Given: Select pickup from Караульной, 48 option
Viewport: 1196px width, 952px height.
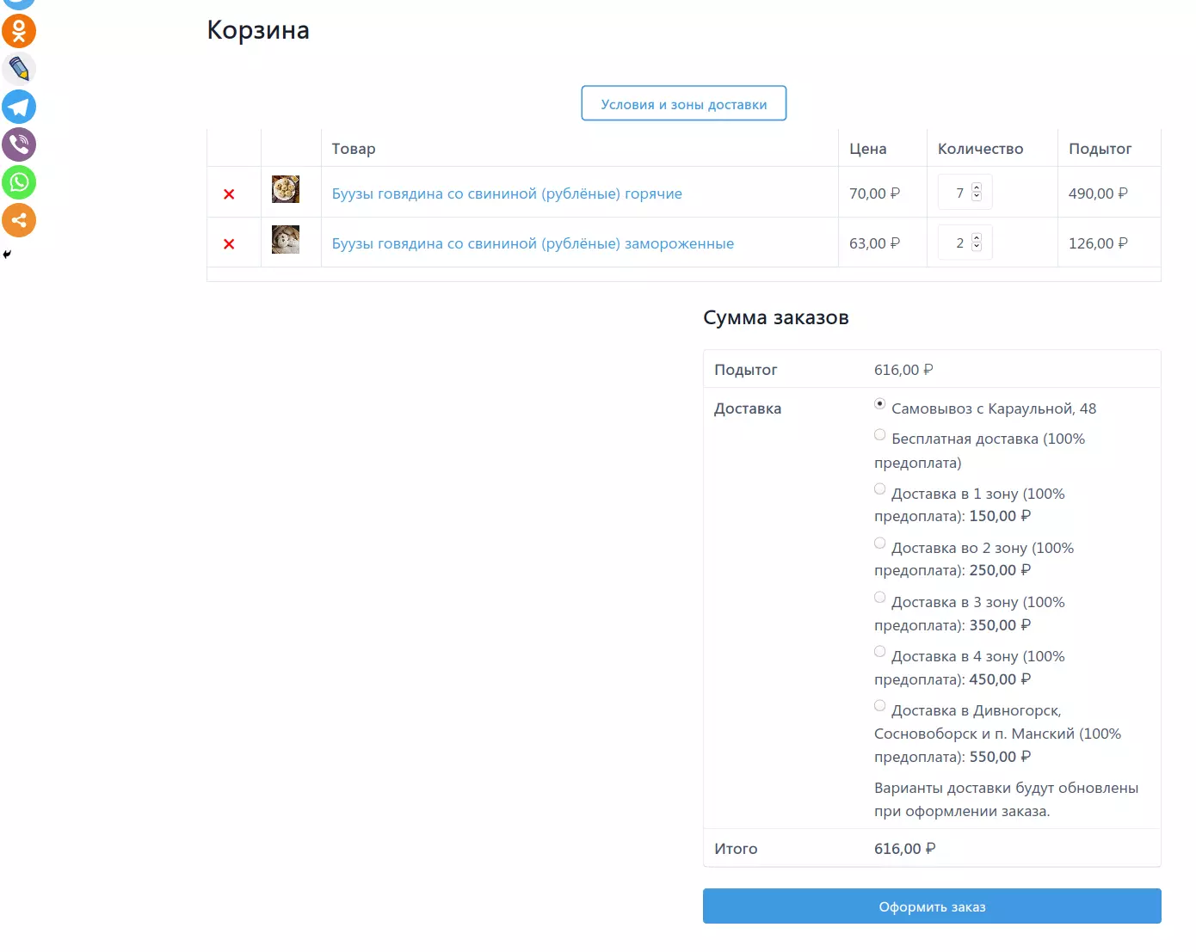Looking at the screenshot, I should [x=879, y=404].
